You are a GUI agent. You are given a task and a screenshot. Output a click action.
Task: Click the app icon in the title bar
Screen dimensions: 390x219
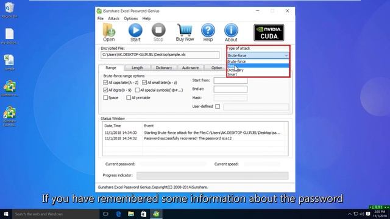(x=99, y=11)
